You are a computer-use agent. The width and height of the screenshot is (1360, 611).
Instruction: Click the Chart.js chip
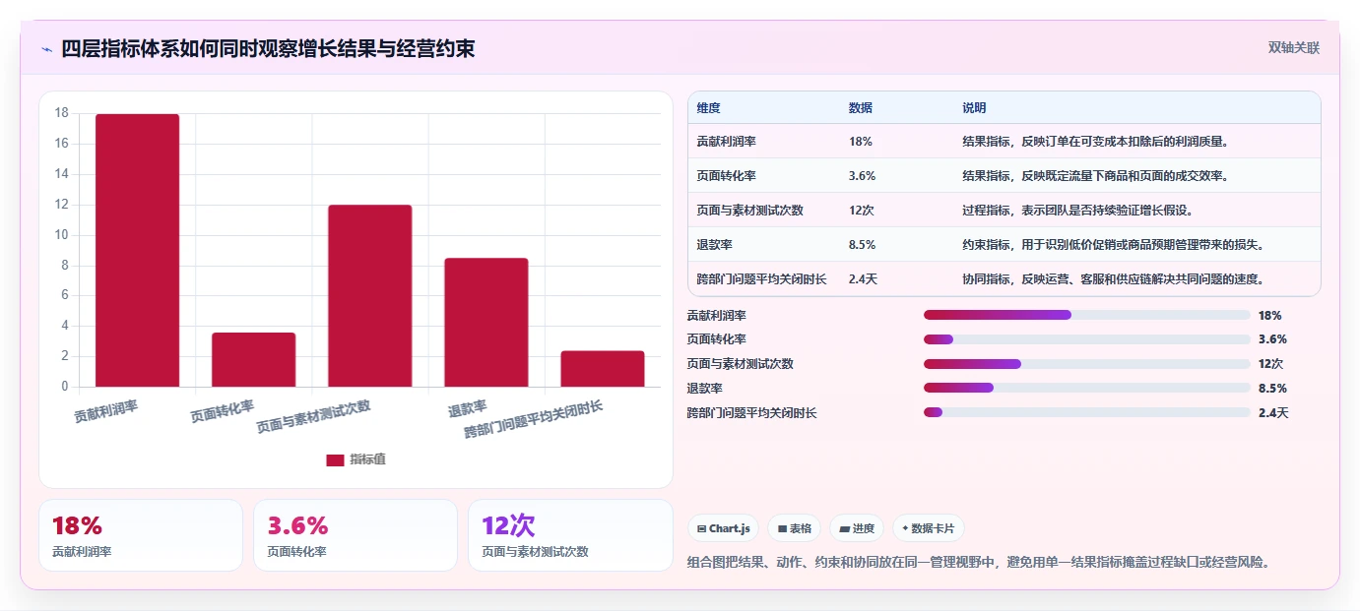click(724, 528)
